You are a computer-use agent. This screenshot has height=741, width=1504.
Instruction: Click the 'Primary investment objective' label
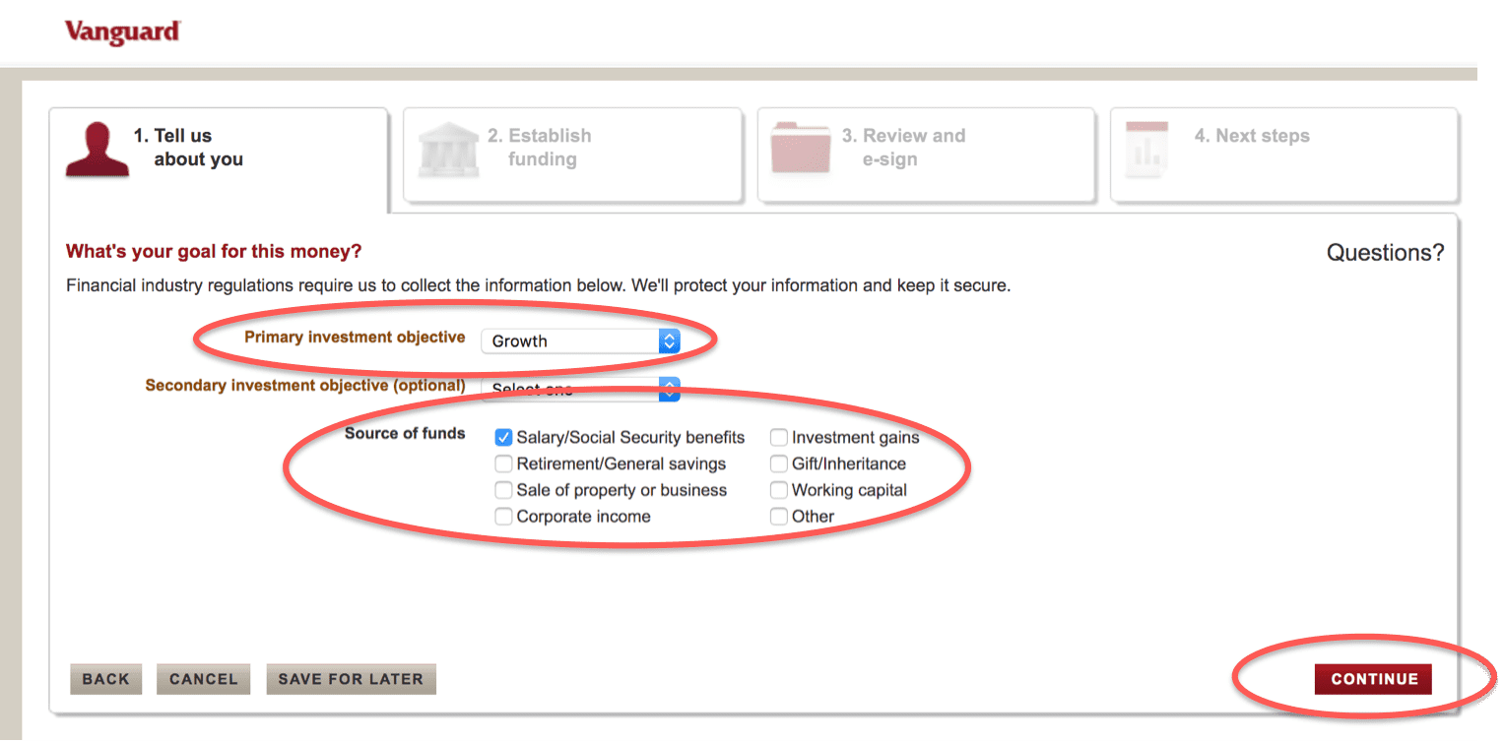pyautogui.click(x=355, y=337)
